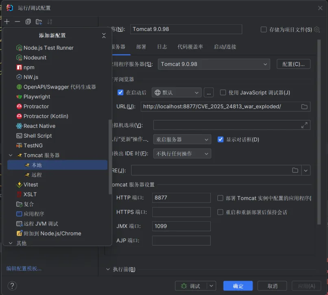Click the sort configurations icon
This screenshot has width=328, height=295.
49,22
